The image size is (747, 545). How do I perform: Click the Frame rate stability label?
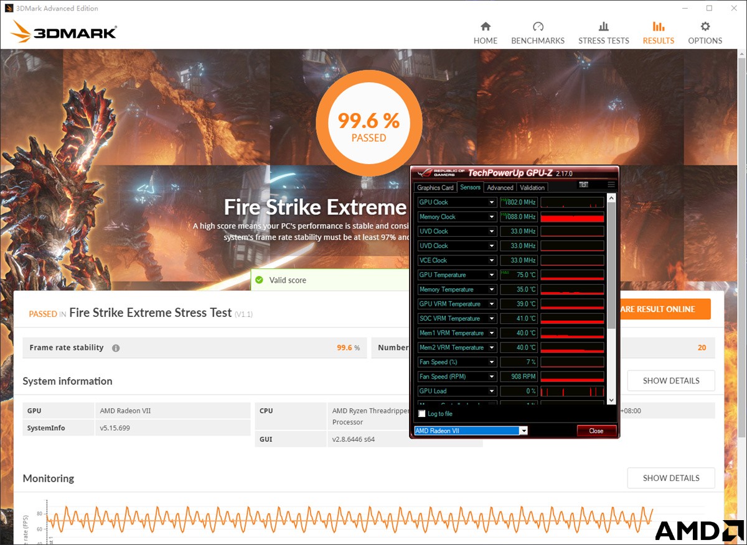[67, 348]
